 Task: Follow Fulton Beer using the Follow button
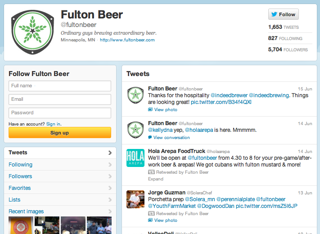[284, 14]
